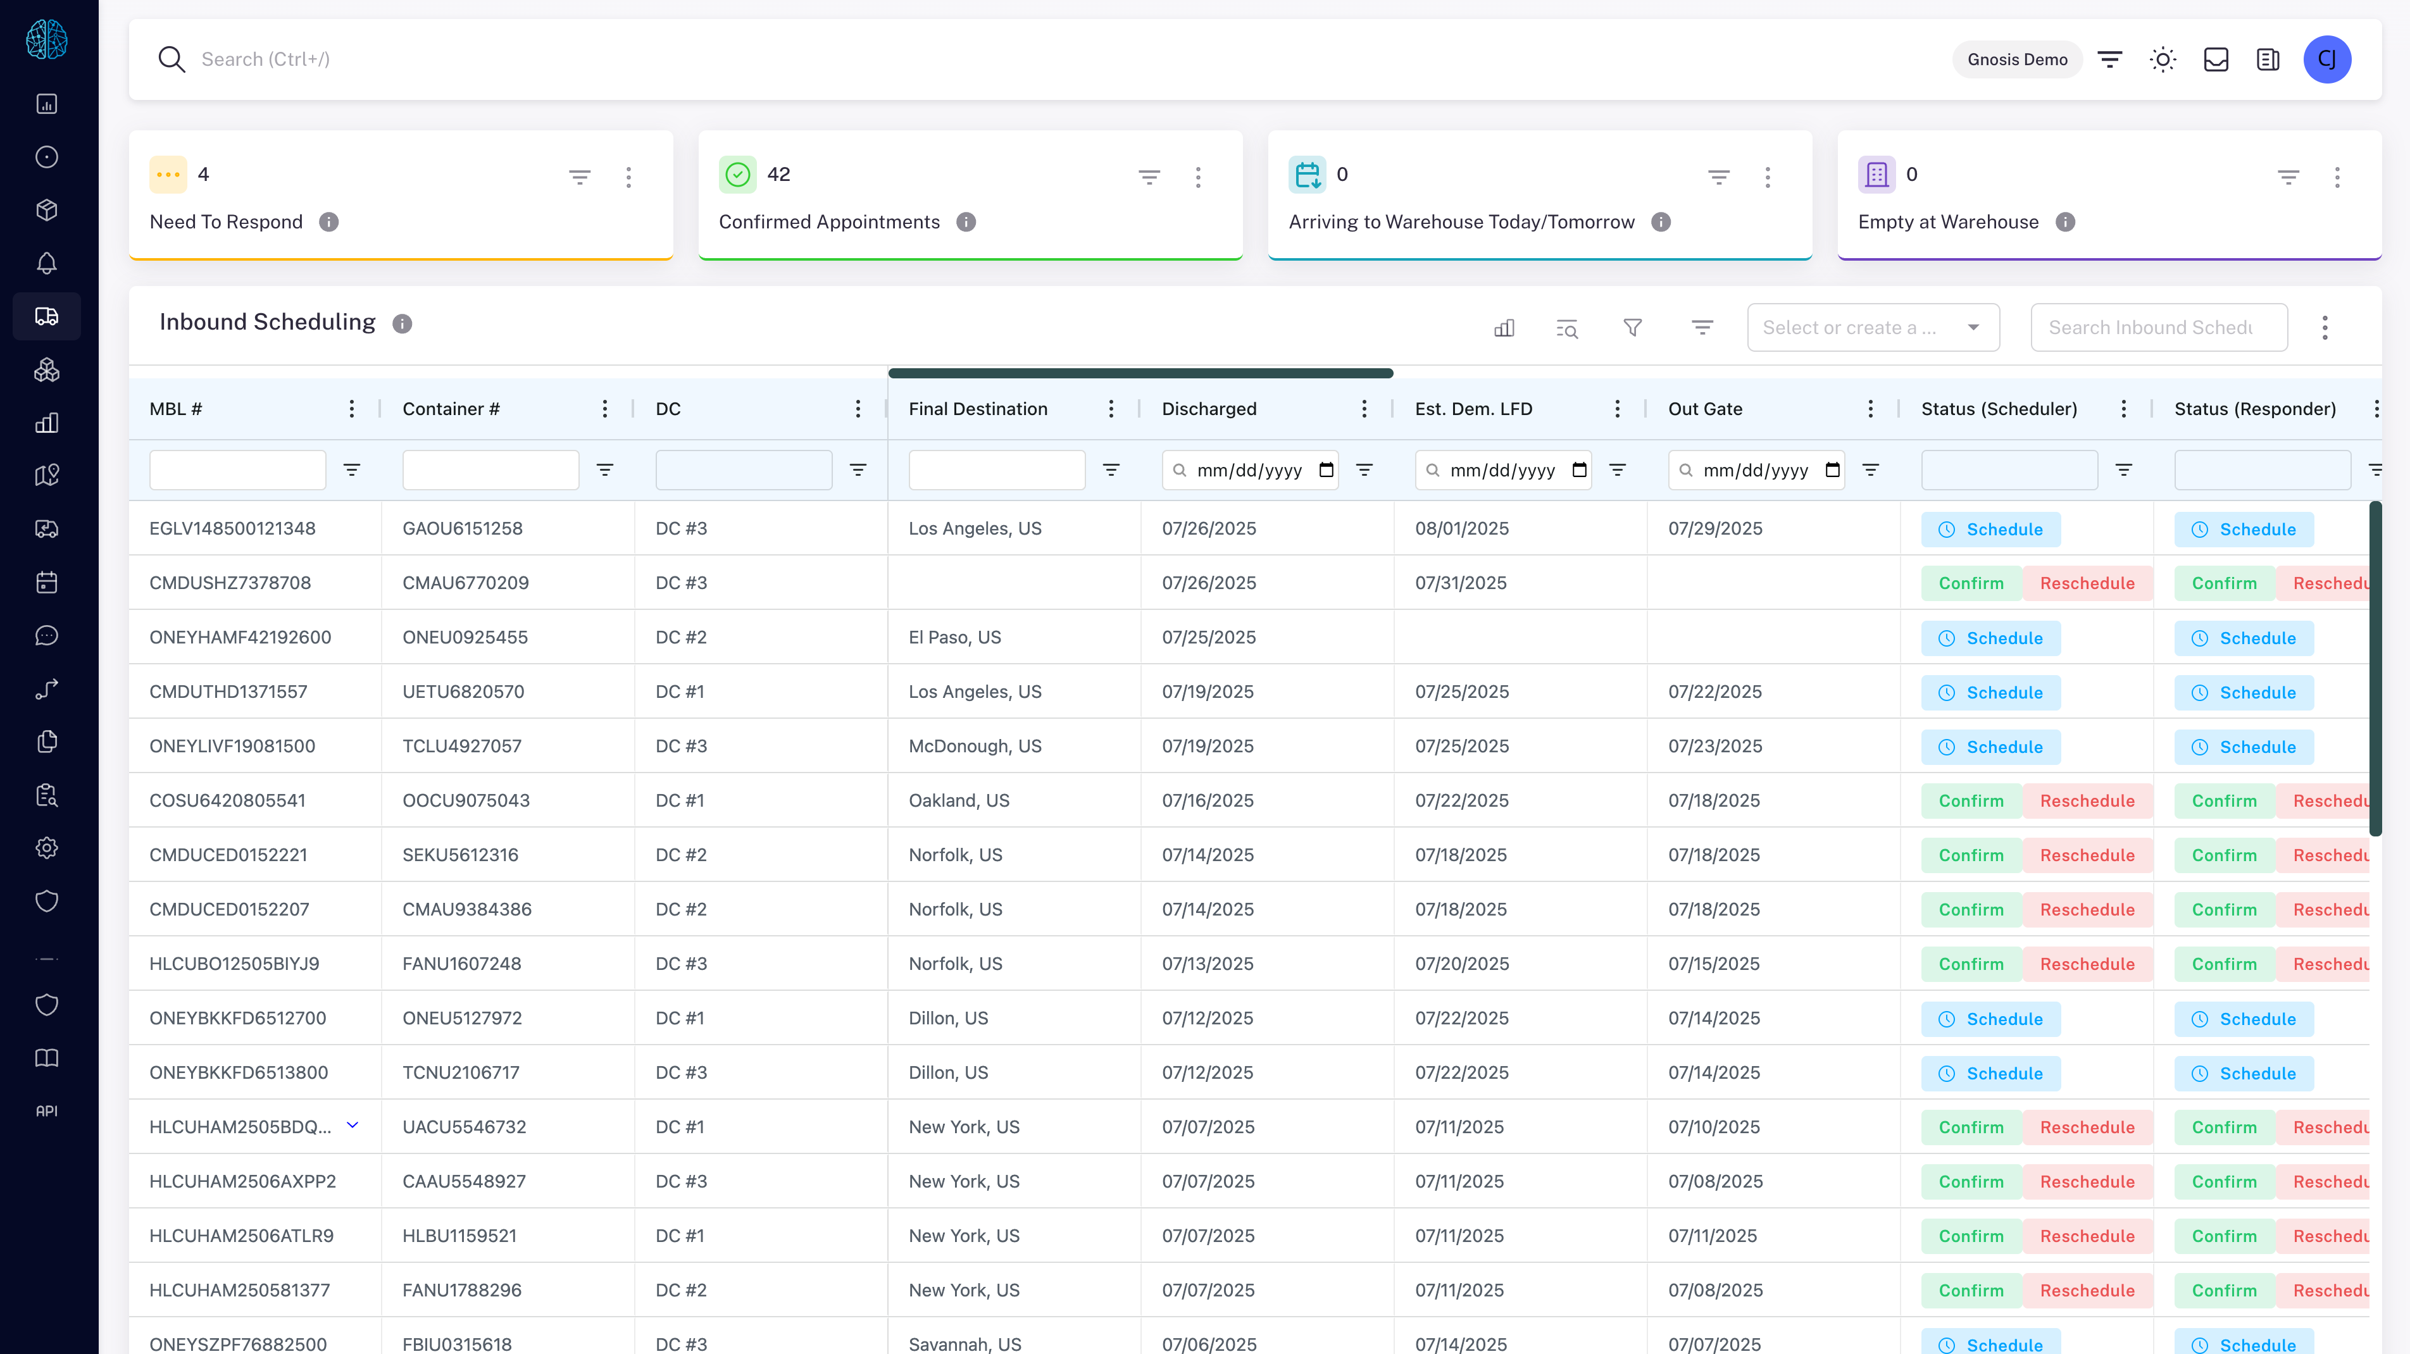Open the bell notifications icon in the sidebar
The width and height of the screenshot is (2410, 1354).
click(47, 264)
